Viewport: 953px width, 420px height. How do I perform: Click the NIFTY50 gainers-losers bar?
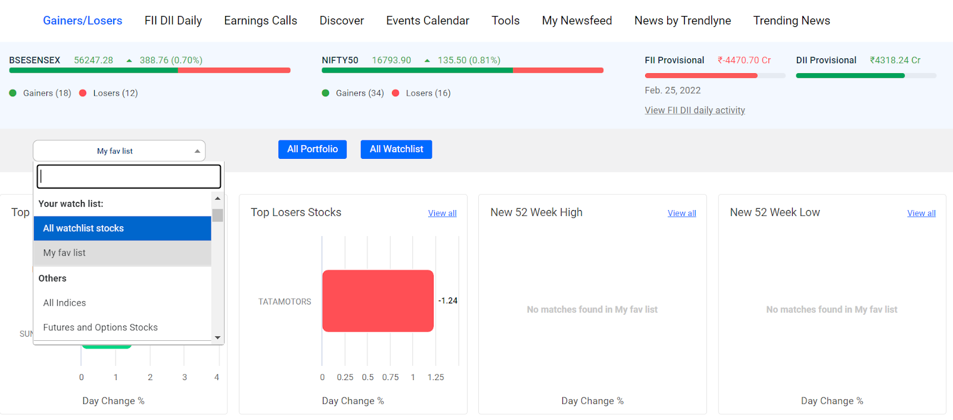point(462,70)
